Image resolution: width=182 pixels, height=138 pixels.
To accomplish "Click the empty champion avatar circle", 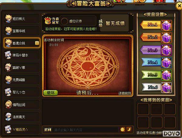I will (x=64, y=21).
